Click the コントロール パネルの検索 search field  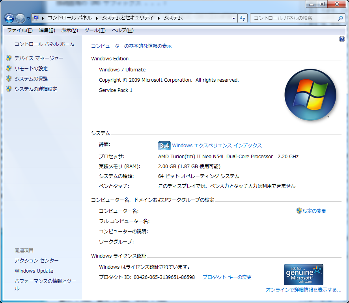point(294,18)
